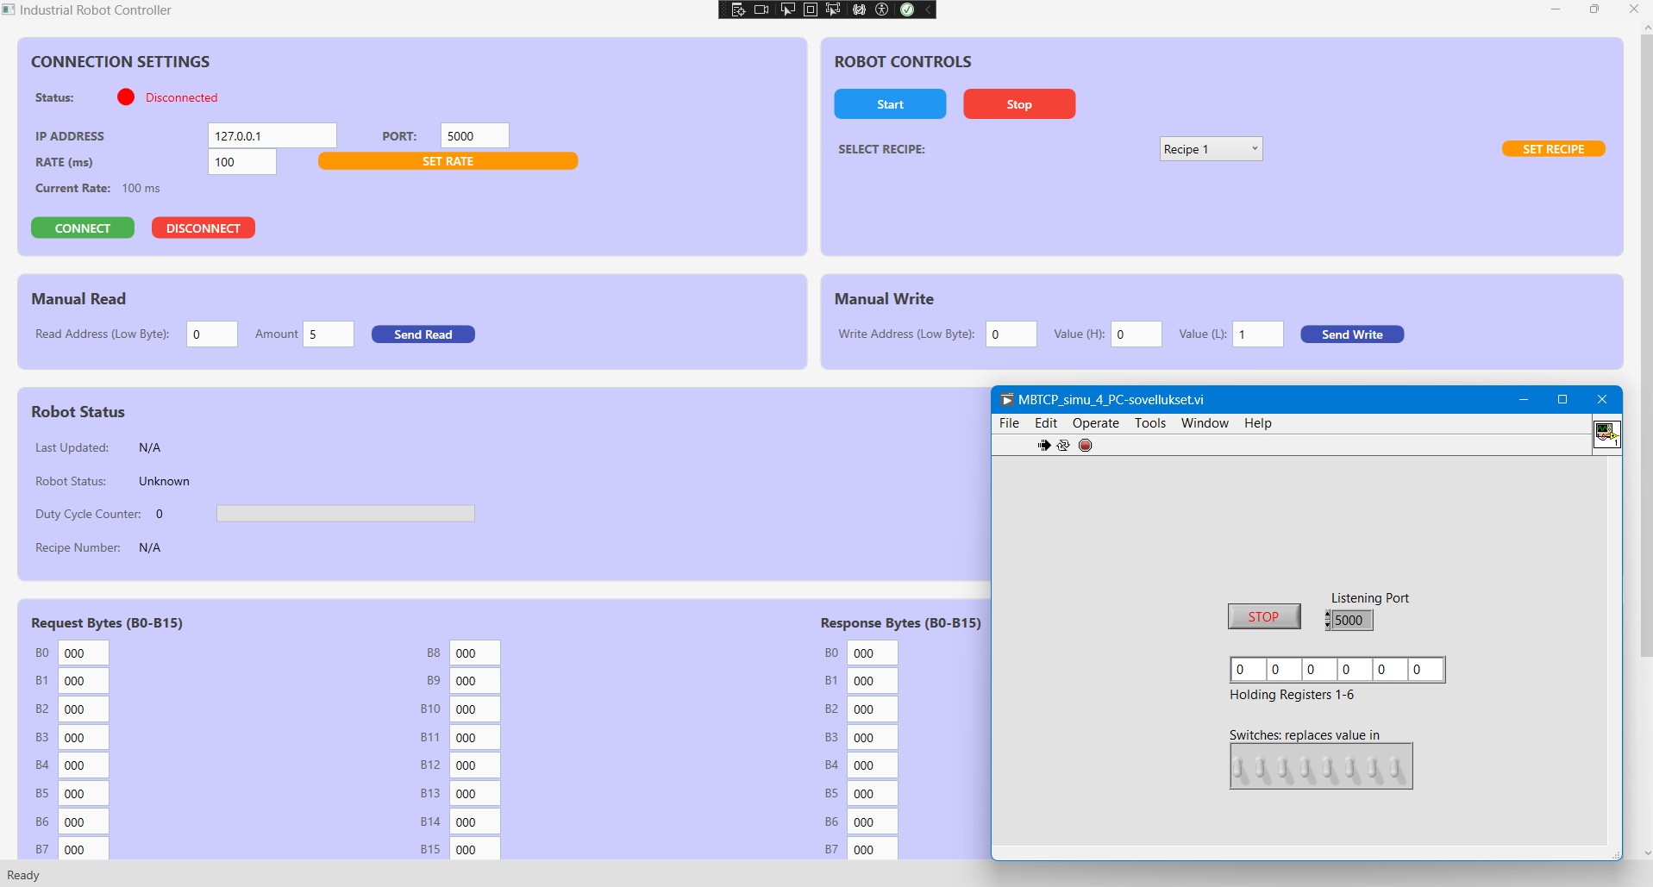Click the Listening Port increment arrow
This screenshot has height=887, width=1653.
pyautogui.click(x=1328, y=615)
